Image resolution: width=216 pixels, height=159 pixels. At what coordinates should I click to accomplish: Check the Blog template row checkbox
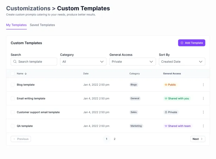click(x=13, y=85)
